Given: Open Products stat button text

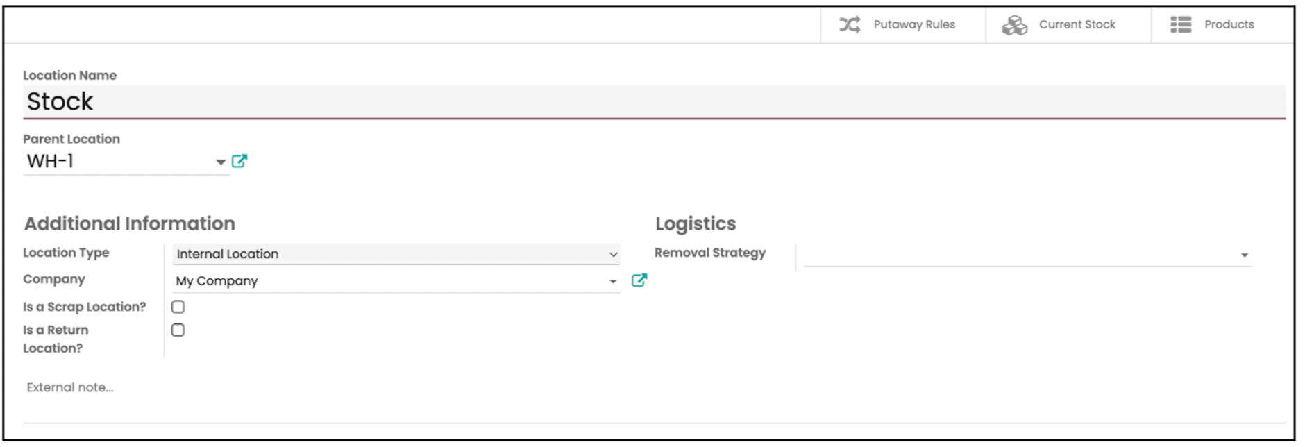Looking at the screenshot, I should tap(1229, 24).
